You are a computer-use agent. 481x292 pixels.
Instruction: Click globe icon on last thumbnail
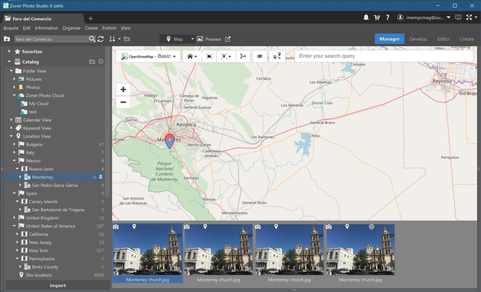[371, 227]
